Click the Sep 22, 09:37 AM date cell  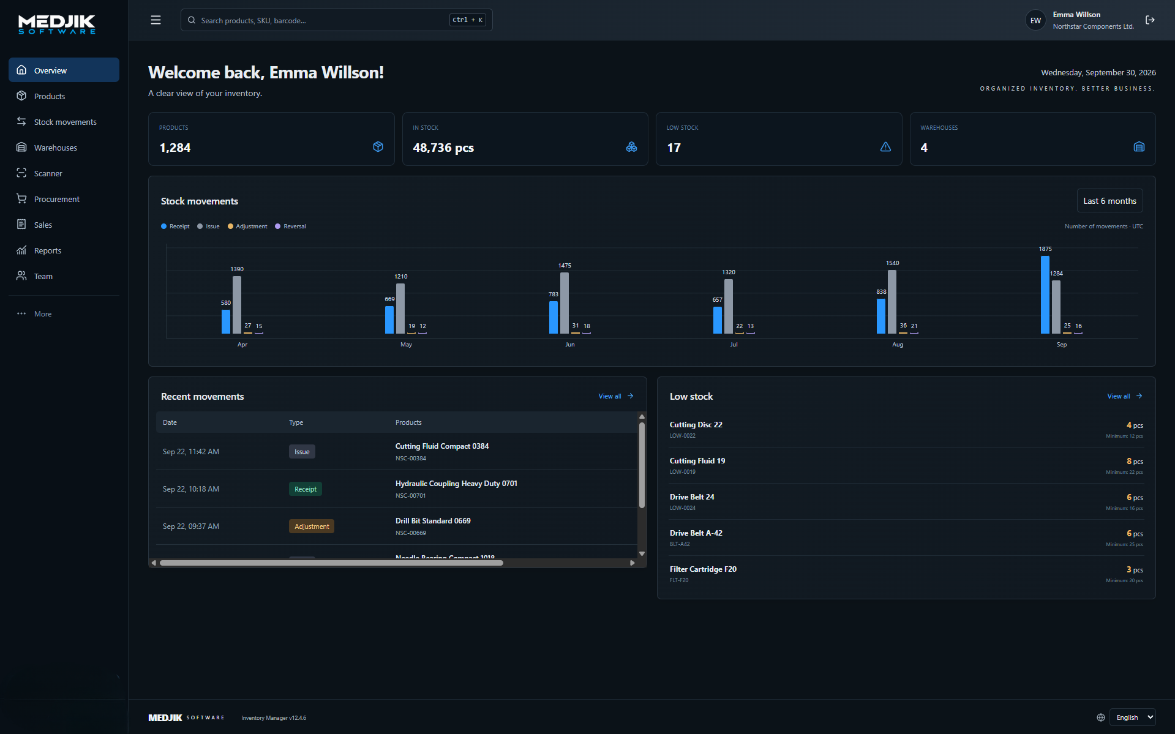191,526
